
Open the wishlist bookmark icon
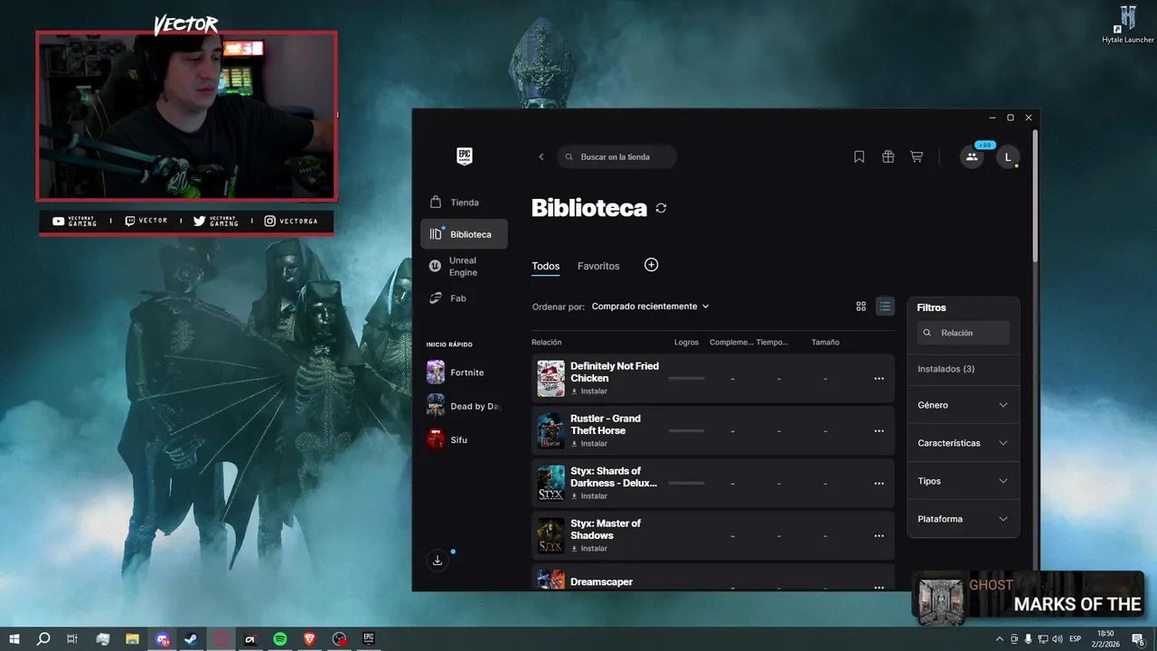click(x=860, y=156)
